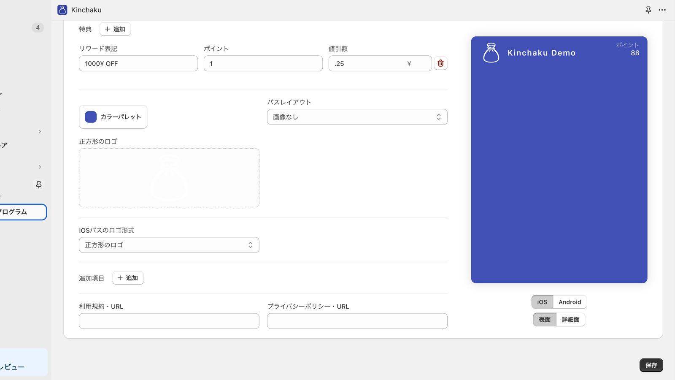This screenshot has width=675, height=380.
Task: Expand the upper sidebar chevron
Action: pyautogui.click(x=40, y=132)
